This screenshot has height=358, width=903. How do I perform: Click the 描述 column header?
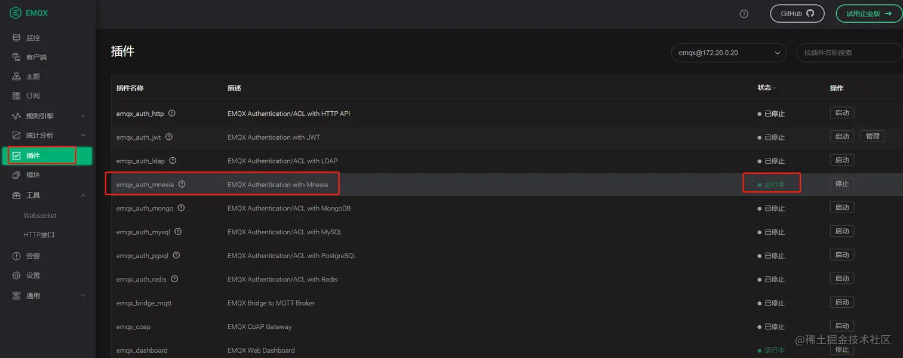click(234, 88)
